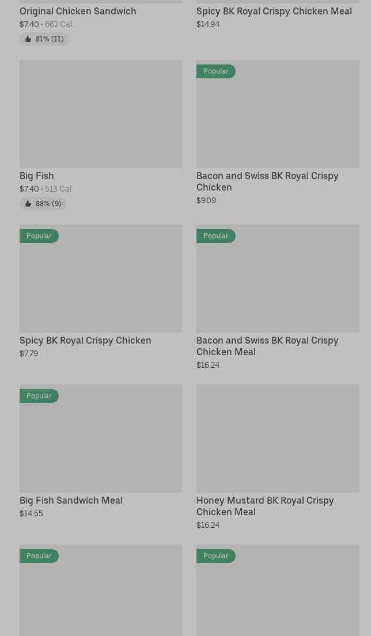Click thumbs-up icon under Original Chicken Sandwich
The height and width of the screenshot is (636, 371).
[28, 39]
